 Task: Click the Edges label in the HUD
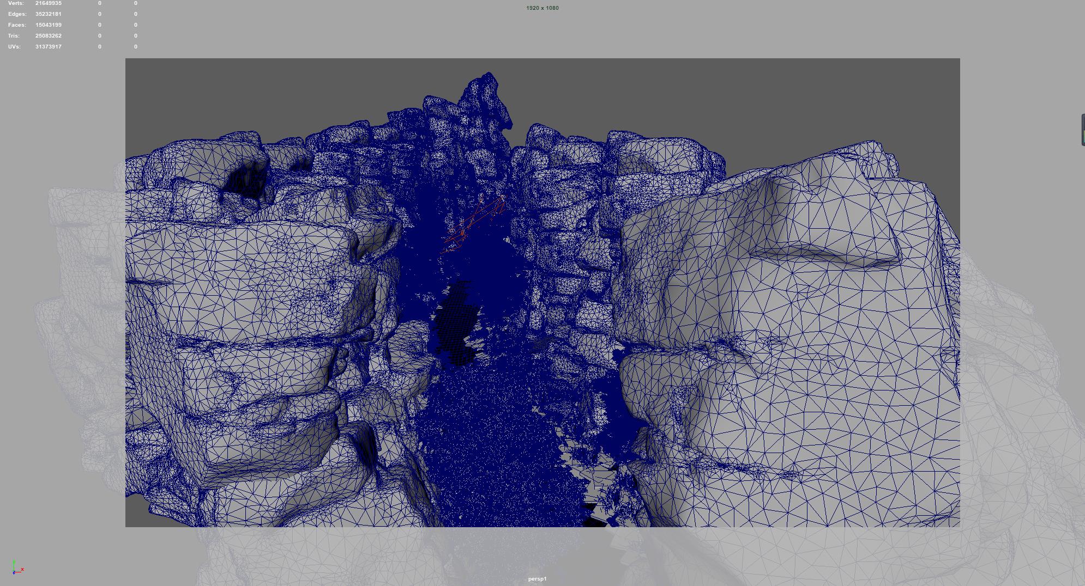(17, 14)
